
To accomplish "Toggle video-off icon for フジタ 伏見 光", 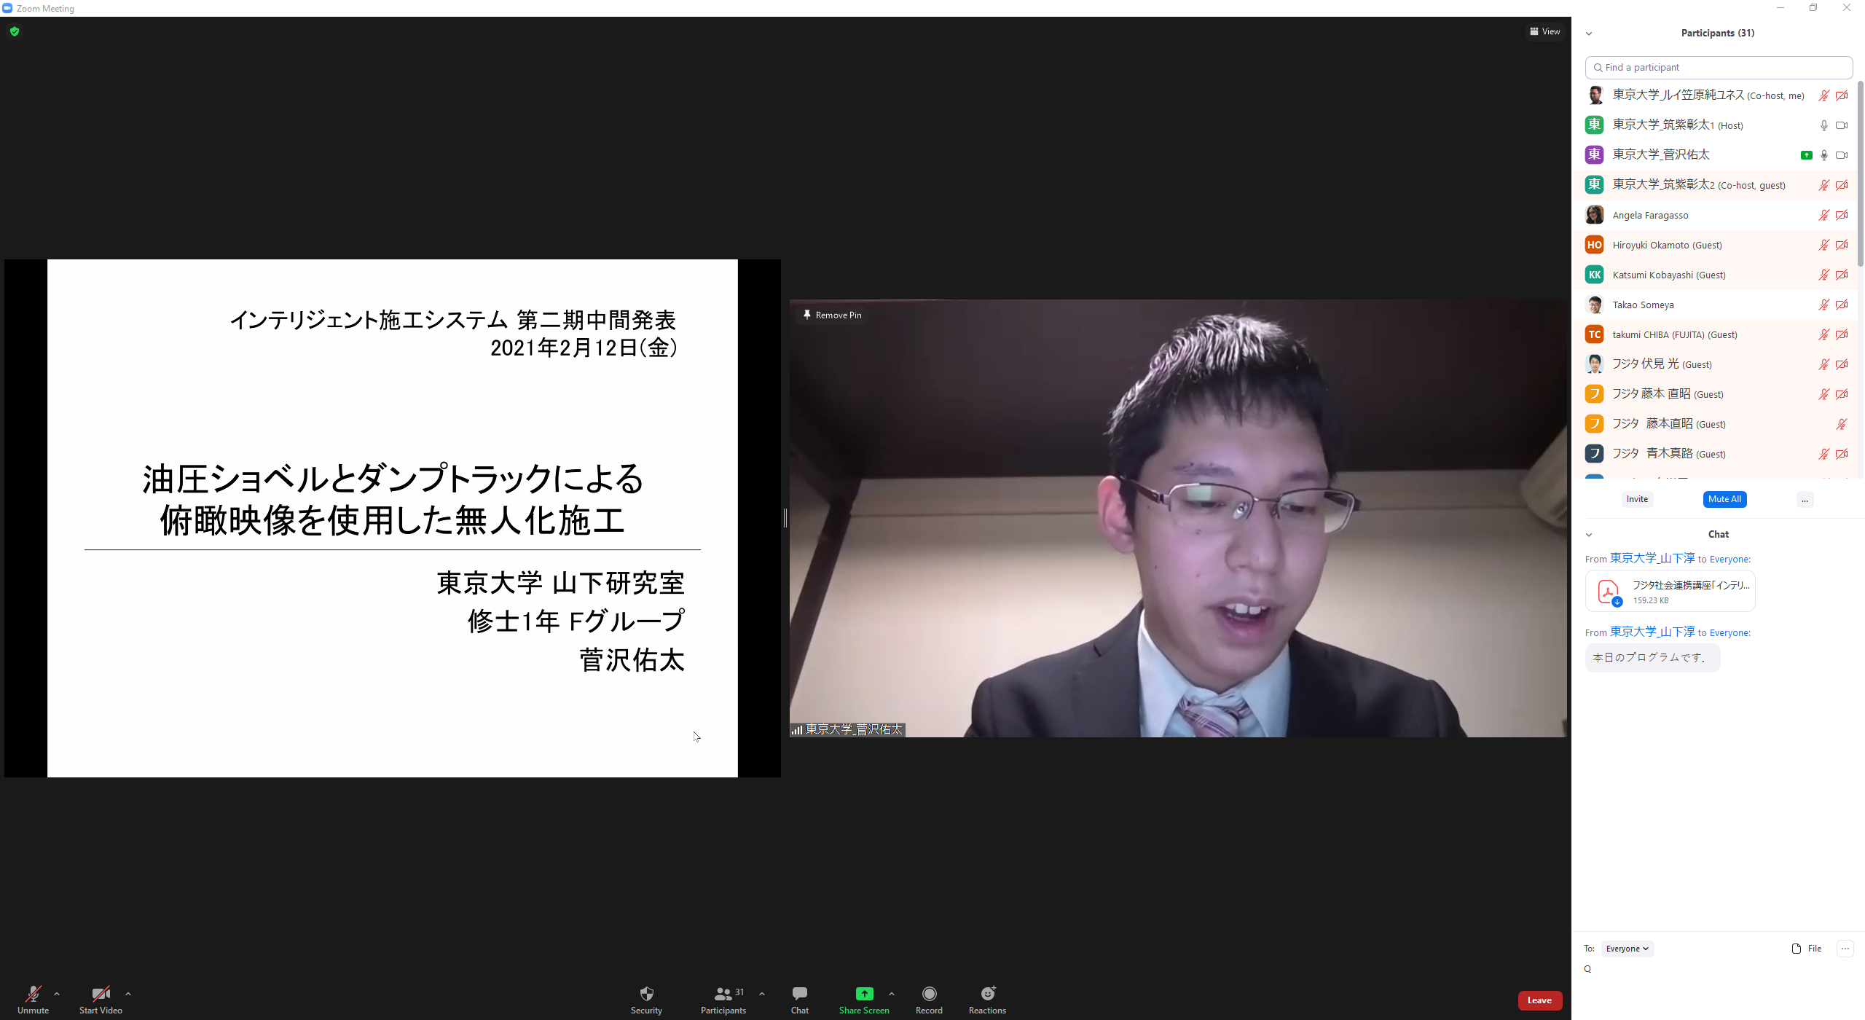I will click(1842, 364).
